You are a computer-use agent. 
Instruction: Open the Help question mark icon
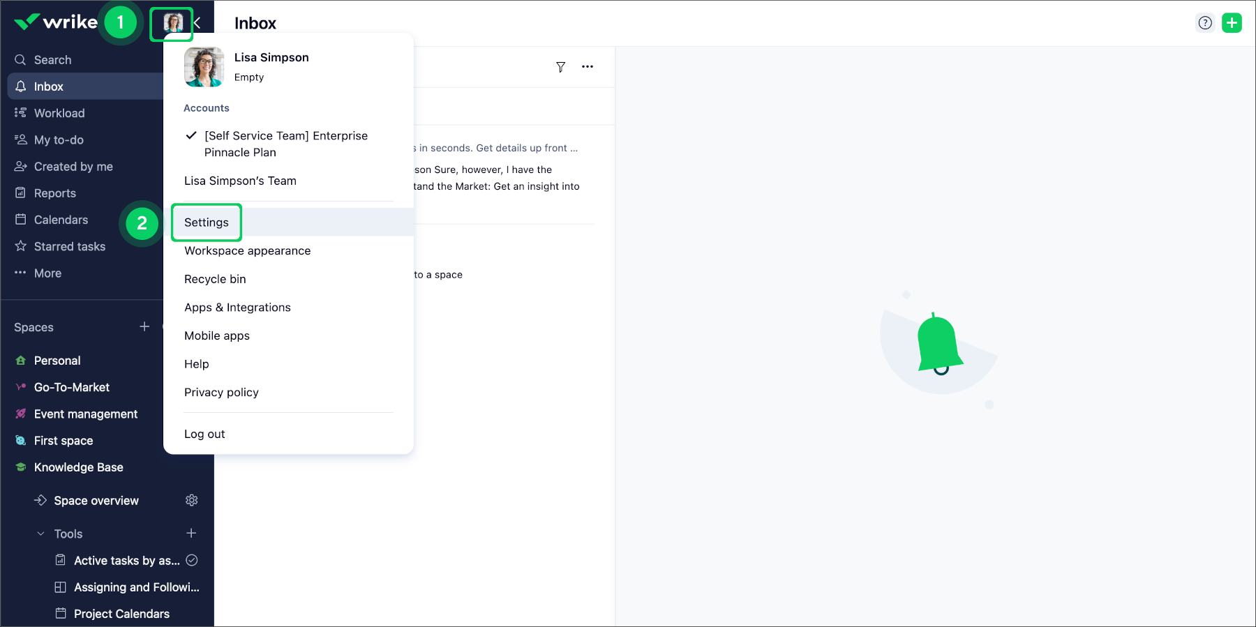(x=1205, y=23)
